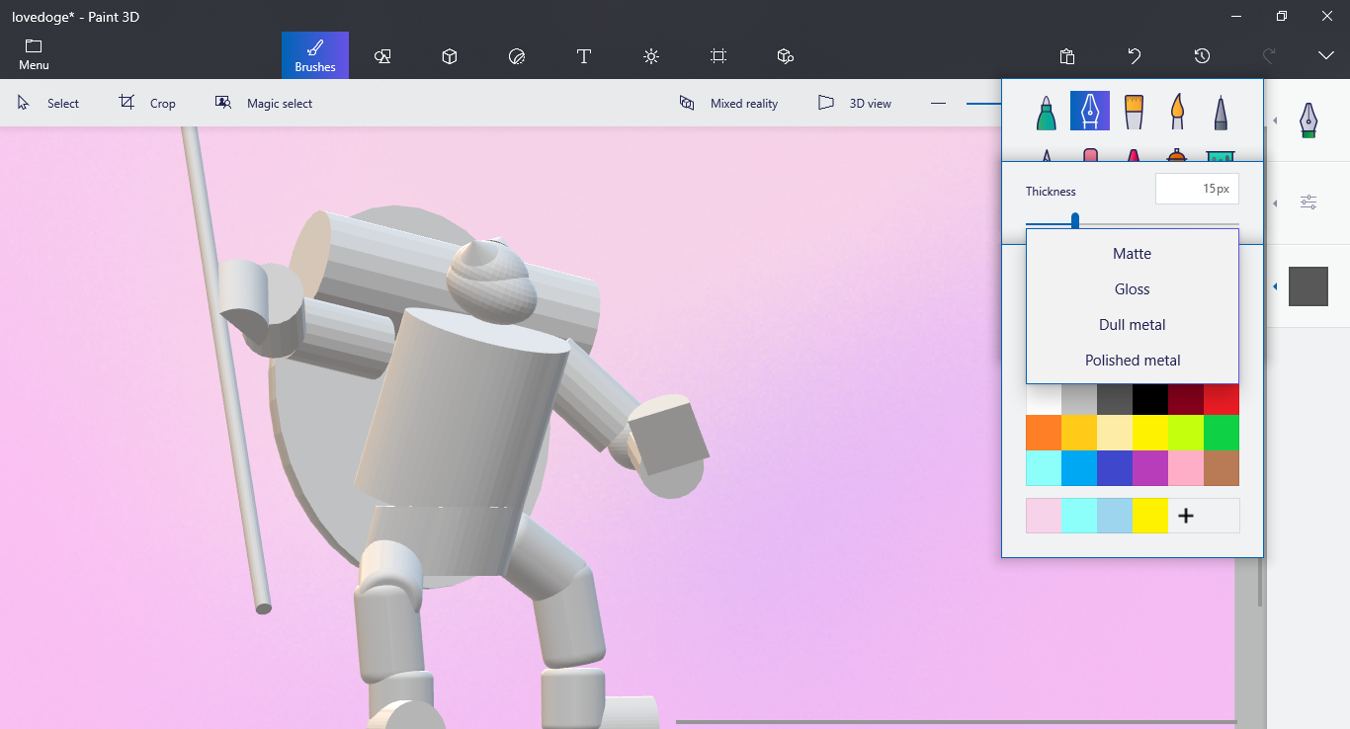Select the teal Fill bucket tool

tap(1221, 156)
